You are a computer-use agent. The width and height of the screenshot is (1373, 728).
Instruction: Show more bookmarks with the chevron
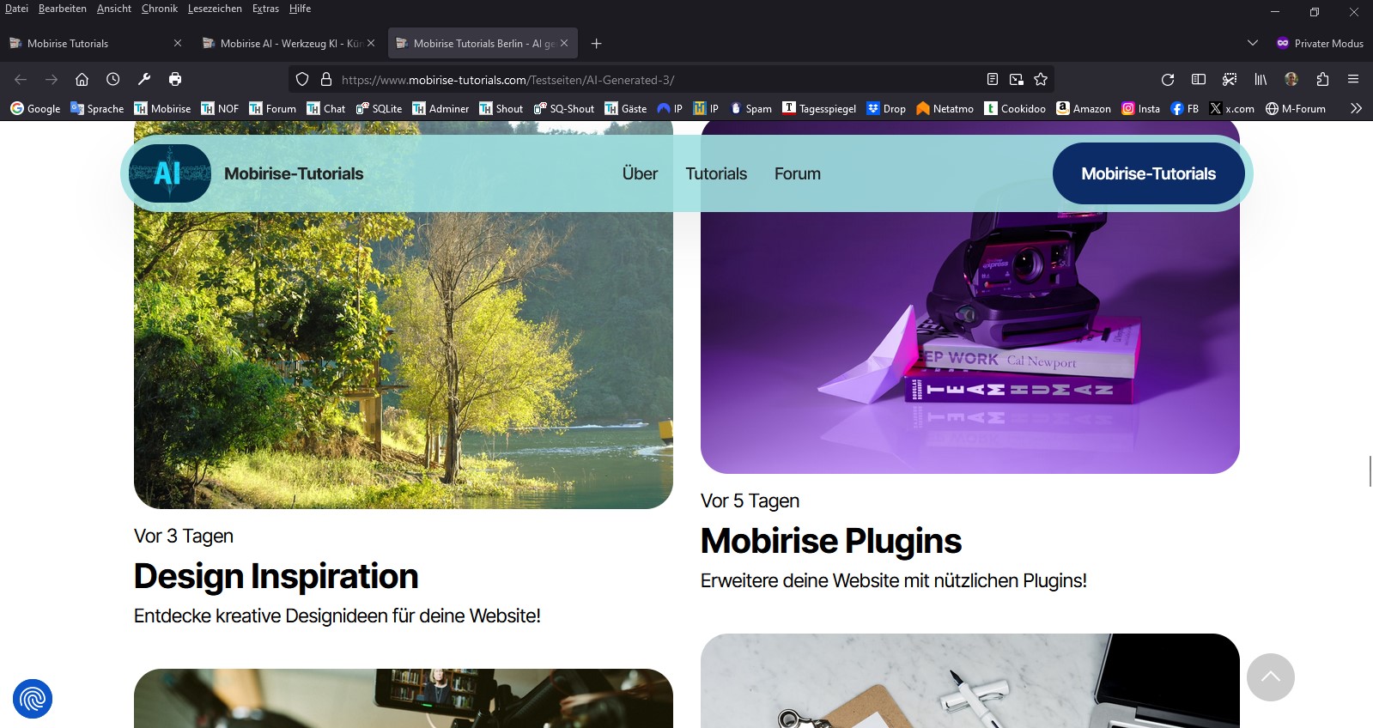[1356, 108]
